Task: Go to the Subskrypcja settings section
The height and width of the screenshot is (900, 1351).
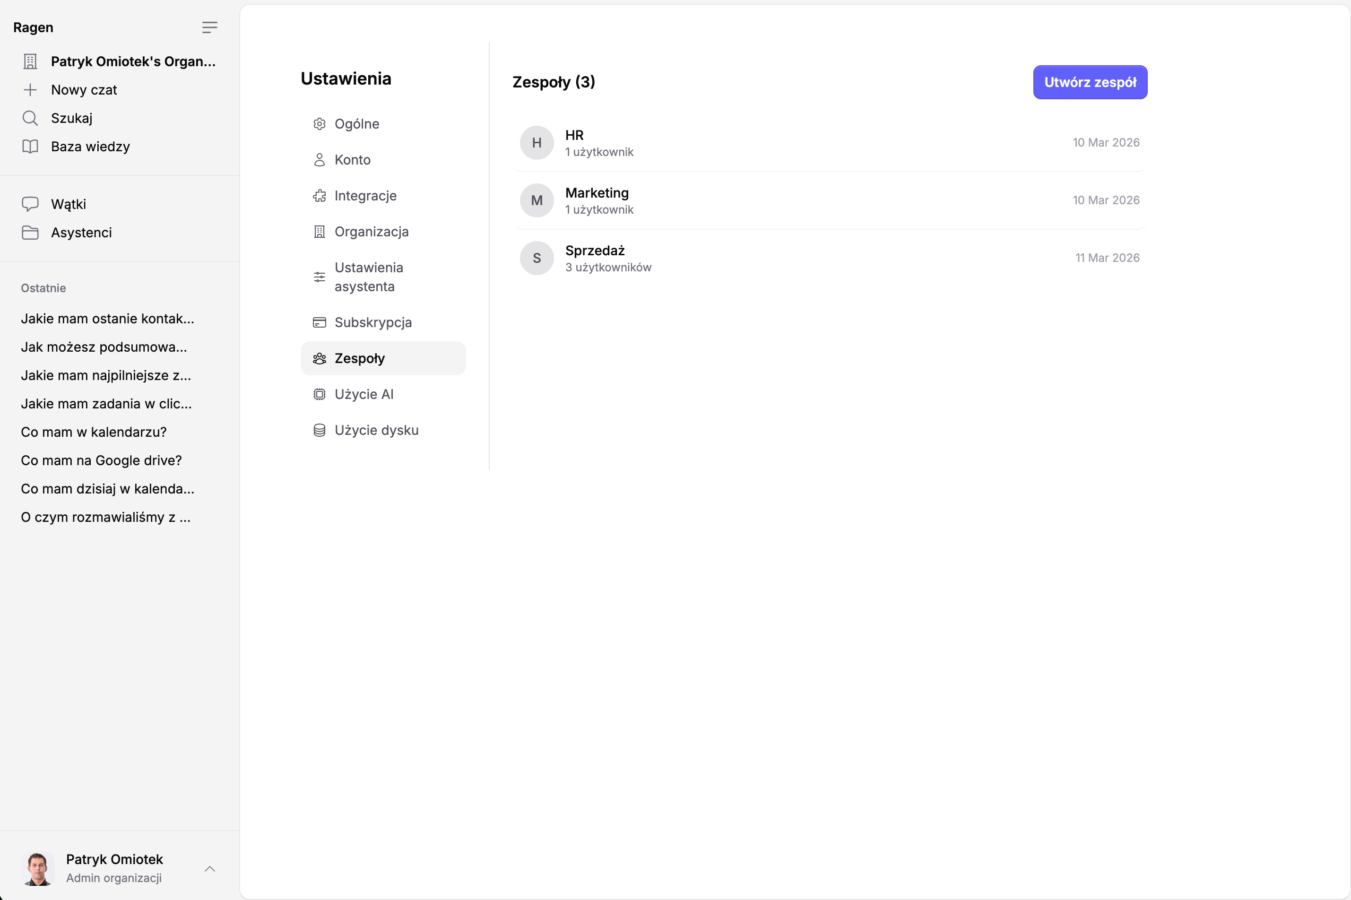Action: pos(372,322)
